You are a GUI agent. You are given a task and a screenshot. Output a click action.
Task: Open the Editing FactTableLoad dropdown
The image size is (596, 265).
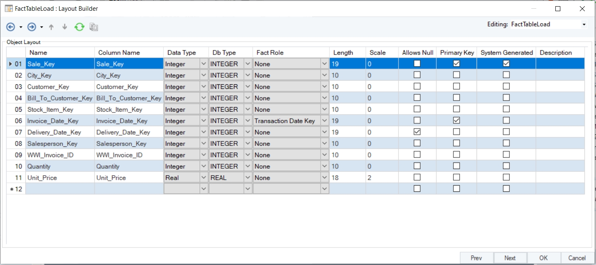pos(584,24)
